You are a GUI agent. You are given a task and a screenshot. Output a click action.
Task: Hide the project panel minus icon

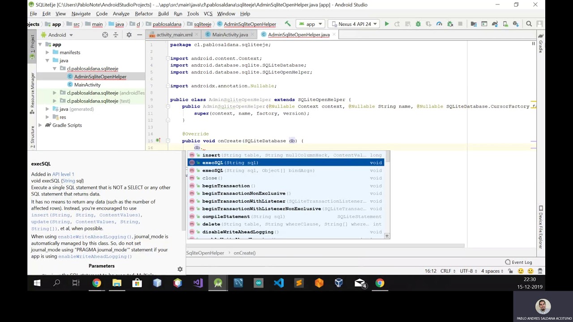pyautogui.click(x=139, y=35)
